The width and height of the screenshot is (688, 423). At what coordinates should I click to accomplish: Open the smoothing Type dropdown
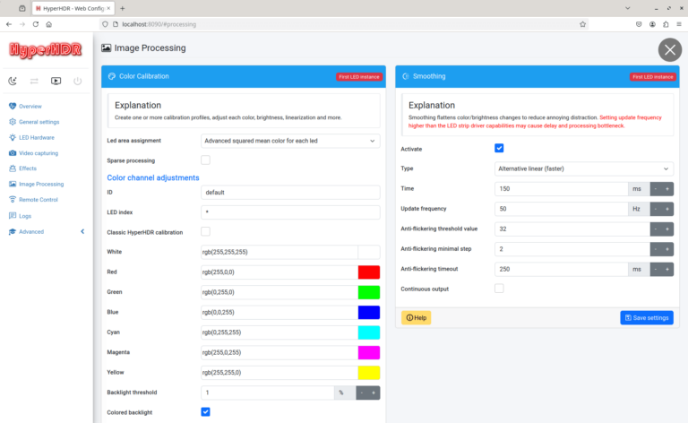(583, 168)
